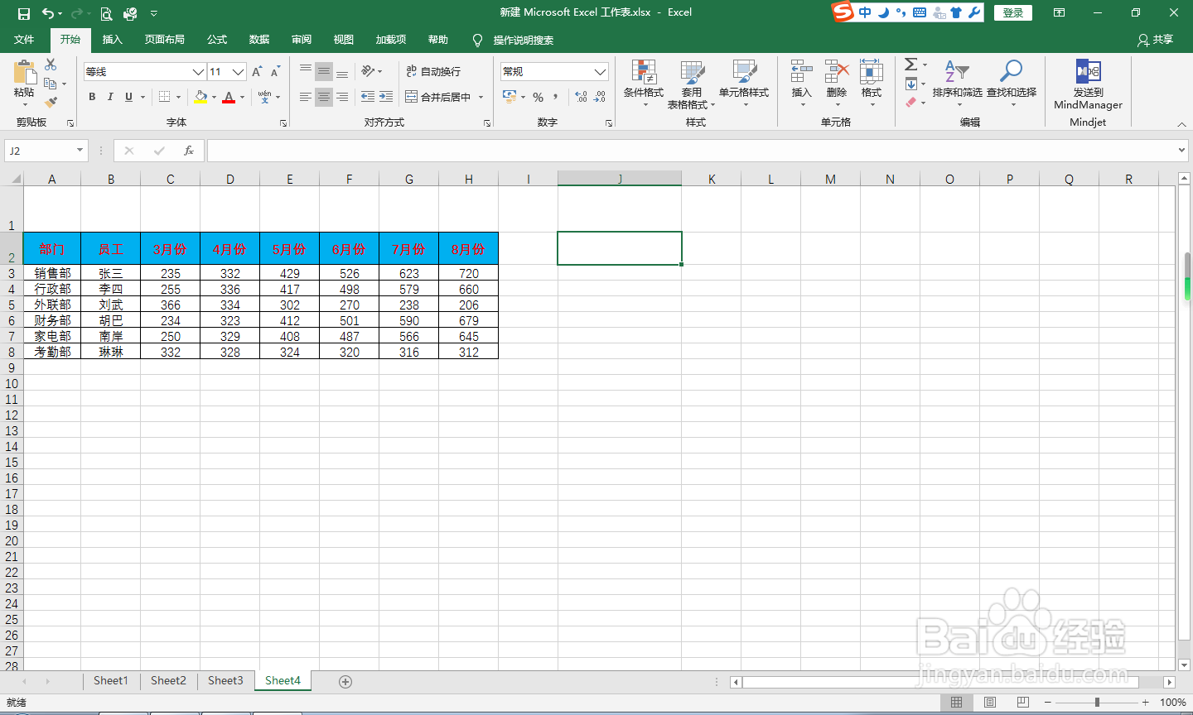Open the text orientation tool
1193x715 pixels.
point(368,71)
